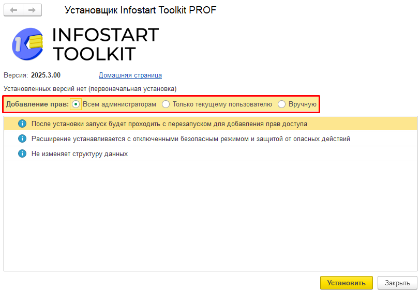Image resolution: width=420 pixels, height=292 pixels.
Task: Click title 'Установщик Infostart Toolkit PROF'
Action: [x=140, y=10]
